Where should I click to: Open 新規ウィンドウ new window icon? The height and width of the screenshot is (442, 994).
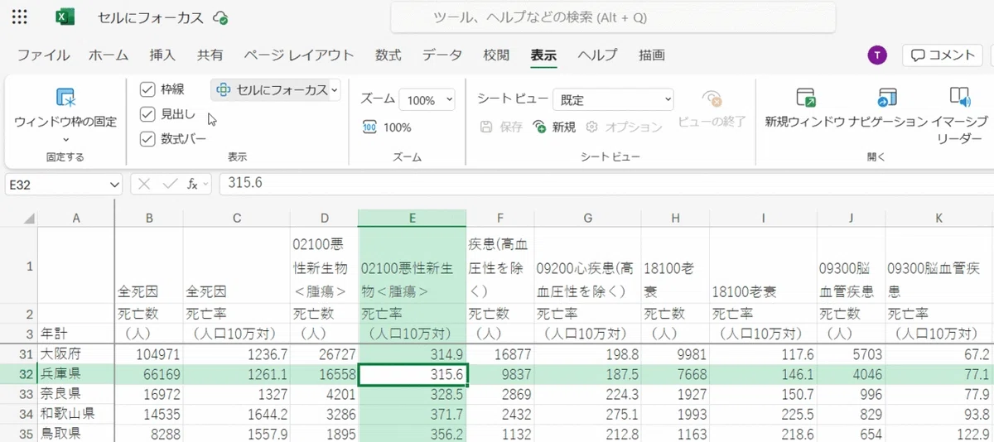tap(806, 98)
